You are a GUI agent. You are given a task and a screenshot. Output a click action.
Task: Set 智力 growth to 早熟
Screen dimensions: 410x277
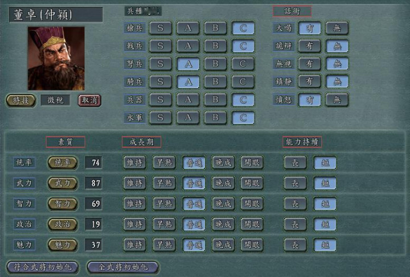tap(164, 204)
